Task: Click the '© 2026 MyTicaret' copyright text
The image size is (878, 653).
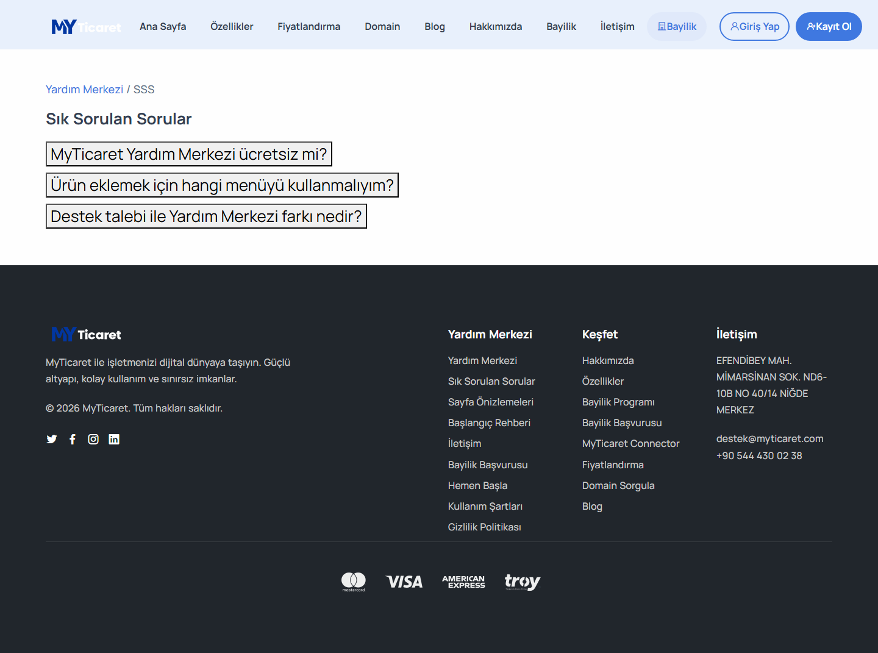Action: click(x=134, y=409)
